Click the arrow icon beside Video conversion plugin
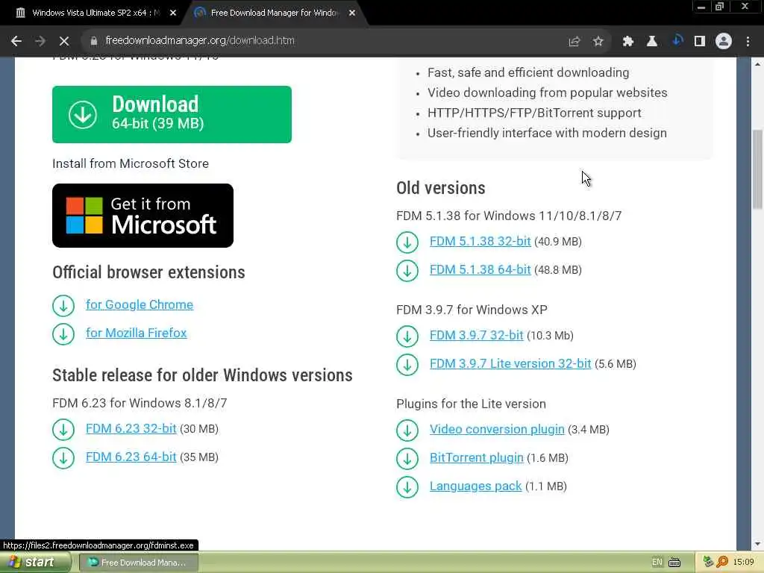This screenshot has height=573, width=764. coord(407,430)
